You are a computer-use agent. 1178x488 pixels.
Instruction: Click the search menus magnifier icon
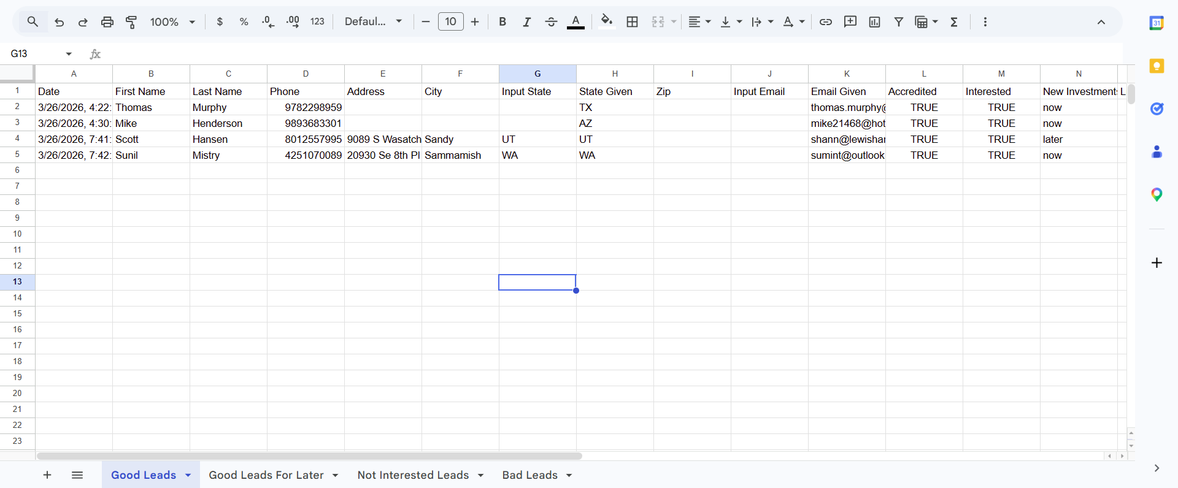click(33, 22)
